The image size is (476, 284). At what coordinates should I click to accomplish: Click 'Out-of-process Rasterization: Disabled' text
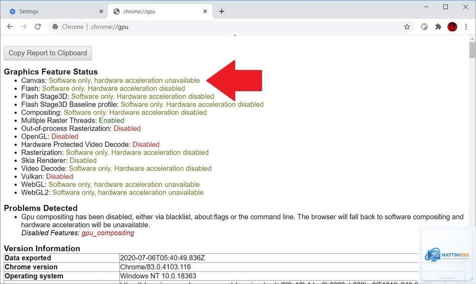[81, 128]
